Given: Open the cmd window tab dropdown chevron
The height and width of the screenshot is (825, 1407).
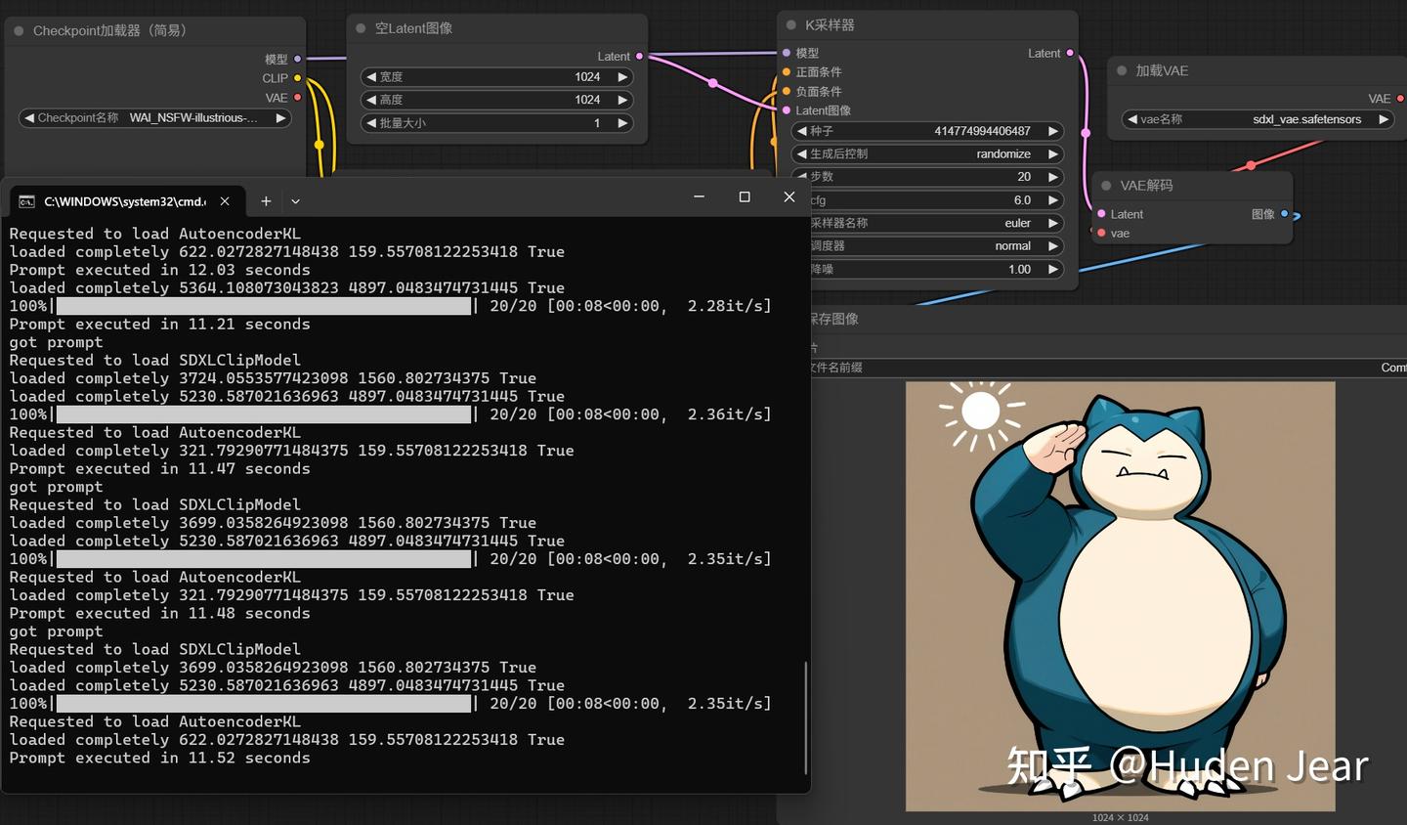Looking at the screenshot, I should [295, 201].
